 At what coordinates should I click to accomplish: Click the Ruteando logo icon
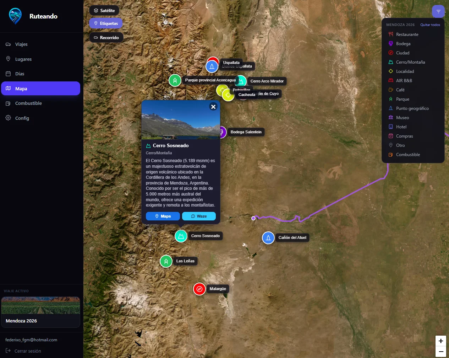[x=15, y=16]
